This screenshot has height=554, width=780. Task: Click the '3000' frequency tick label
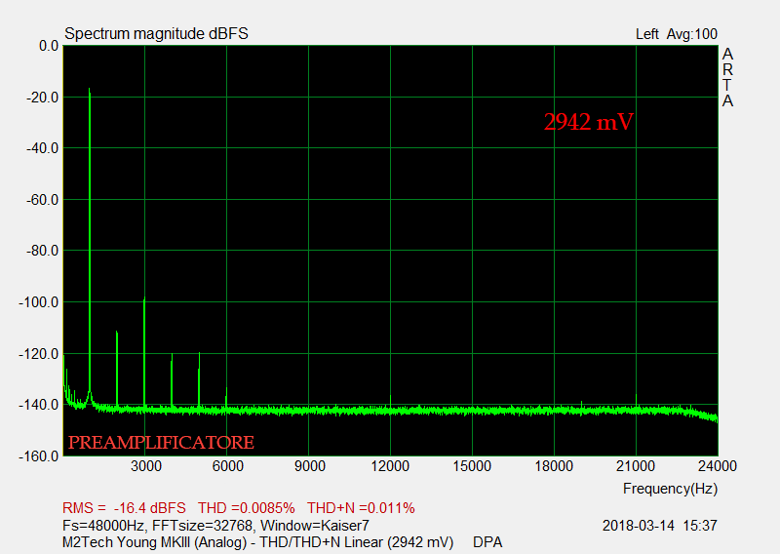pyautogui.click(x=146, y=466)
